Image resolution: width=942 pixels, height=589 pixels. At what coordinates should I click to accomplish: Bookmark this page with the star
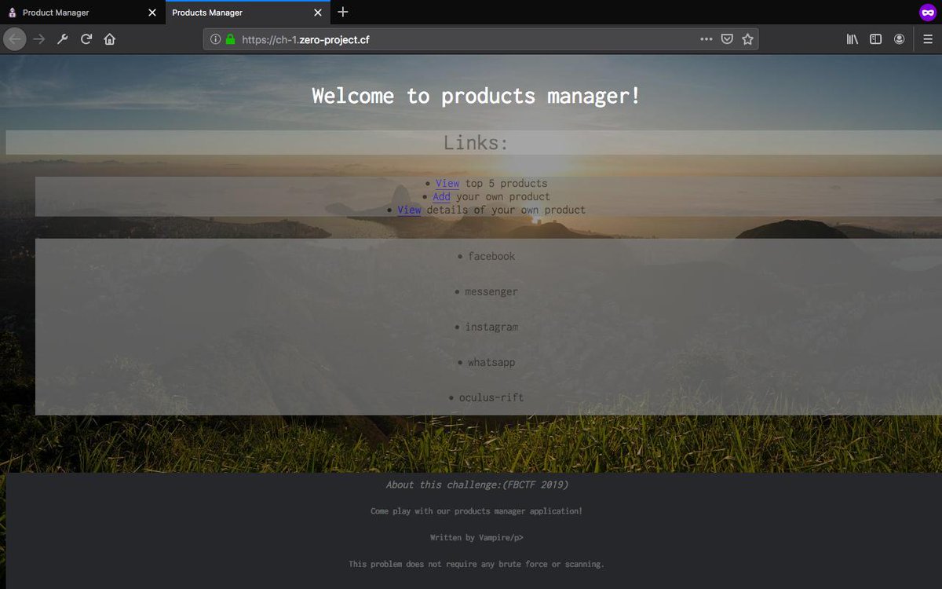pyautogui.click(x=747, y=39)
